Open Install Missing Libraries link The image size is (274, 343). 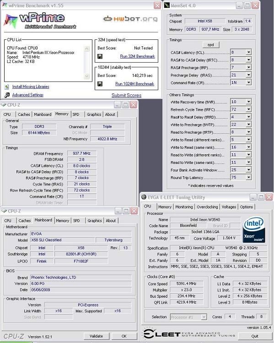31,87
